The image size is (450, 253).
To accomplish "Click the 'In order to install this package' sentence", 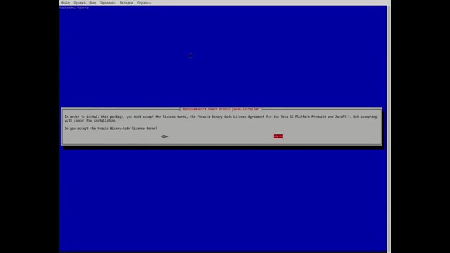I will (220, 117).
